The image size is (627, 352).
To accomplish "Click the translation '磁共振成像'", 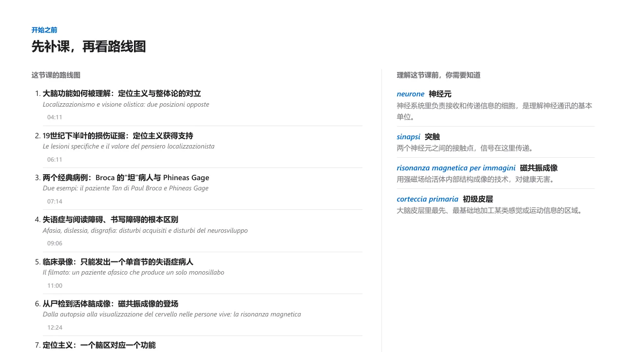I will tap(539, 168).
